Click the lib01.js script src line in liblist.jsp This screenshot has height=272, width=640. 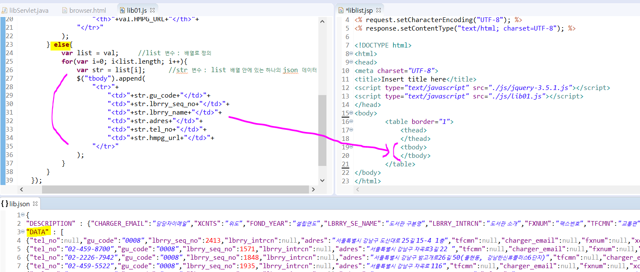(469, 96)
